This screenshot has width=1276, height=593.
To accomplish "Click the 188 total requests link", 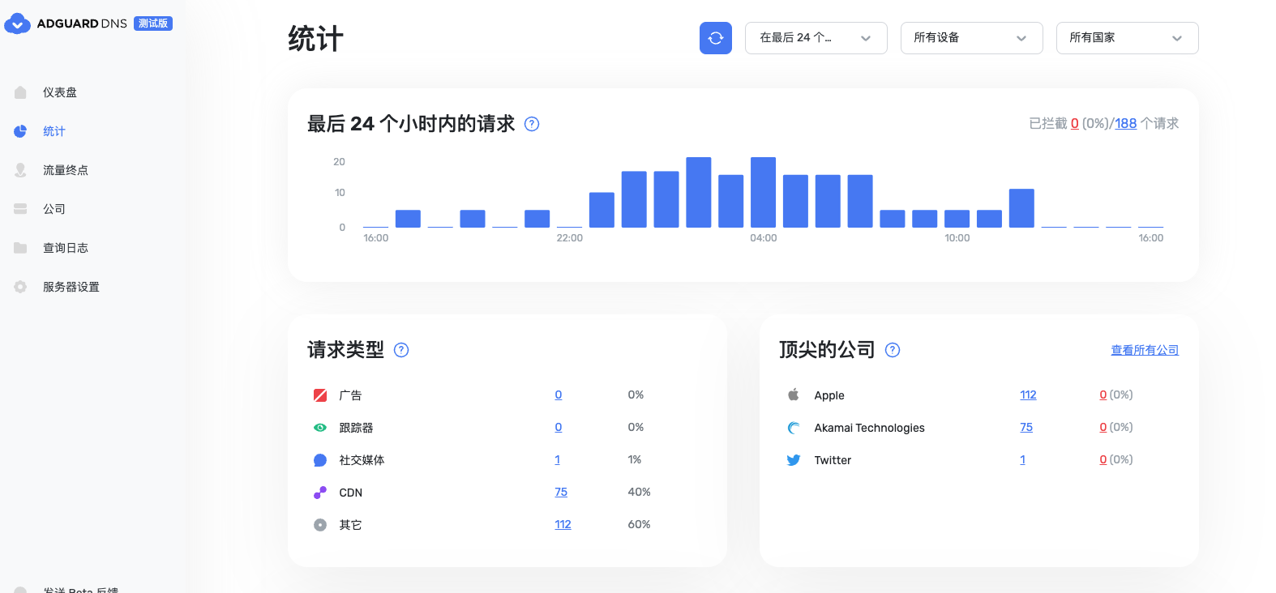I will [x=1126, y=123].
